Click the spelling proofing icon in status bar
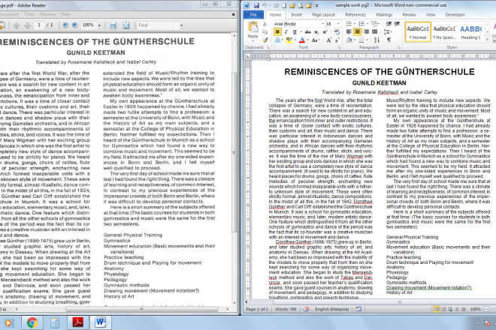496x330 pixels. point(306,309)
